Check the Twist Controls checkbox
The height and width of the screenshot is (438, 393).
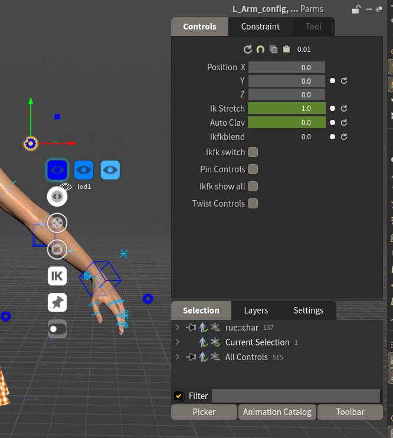coord(253,203)
